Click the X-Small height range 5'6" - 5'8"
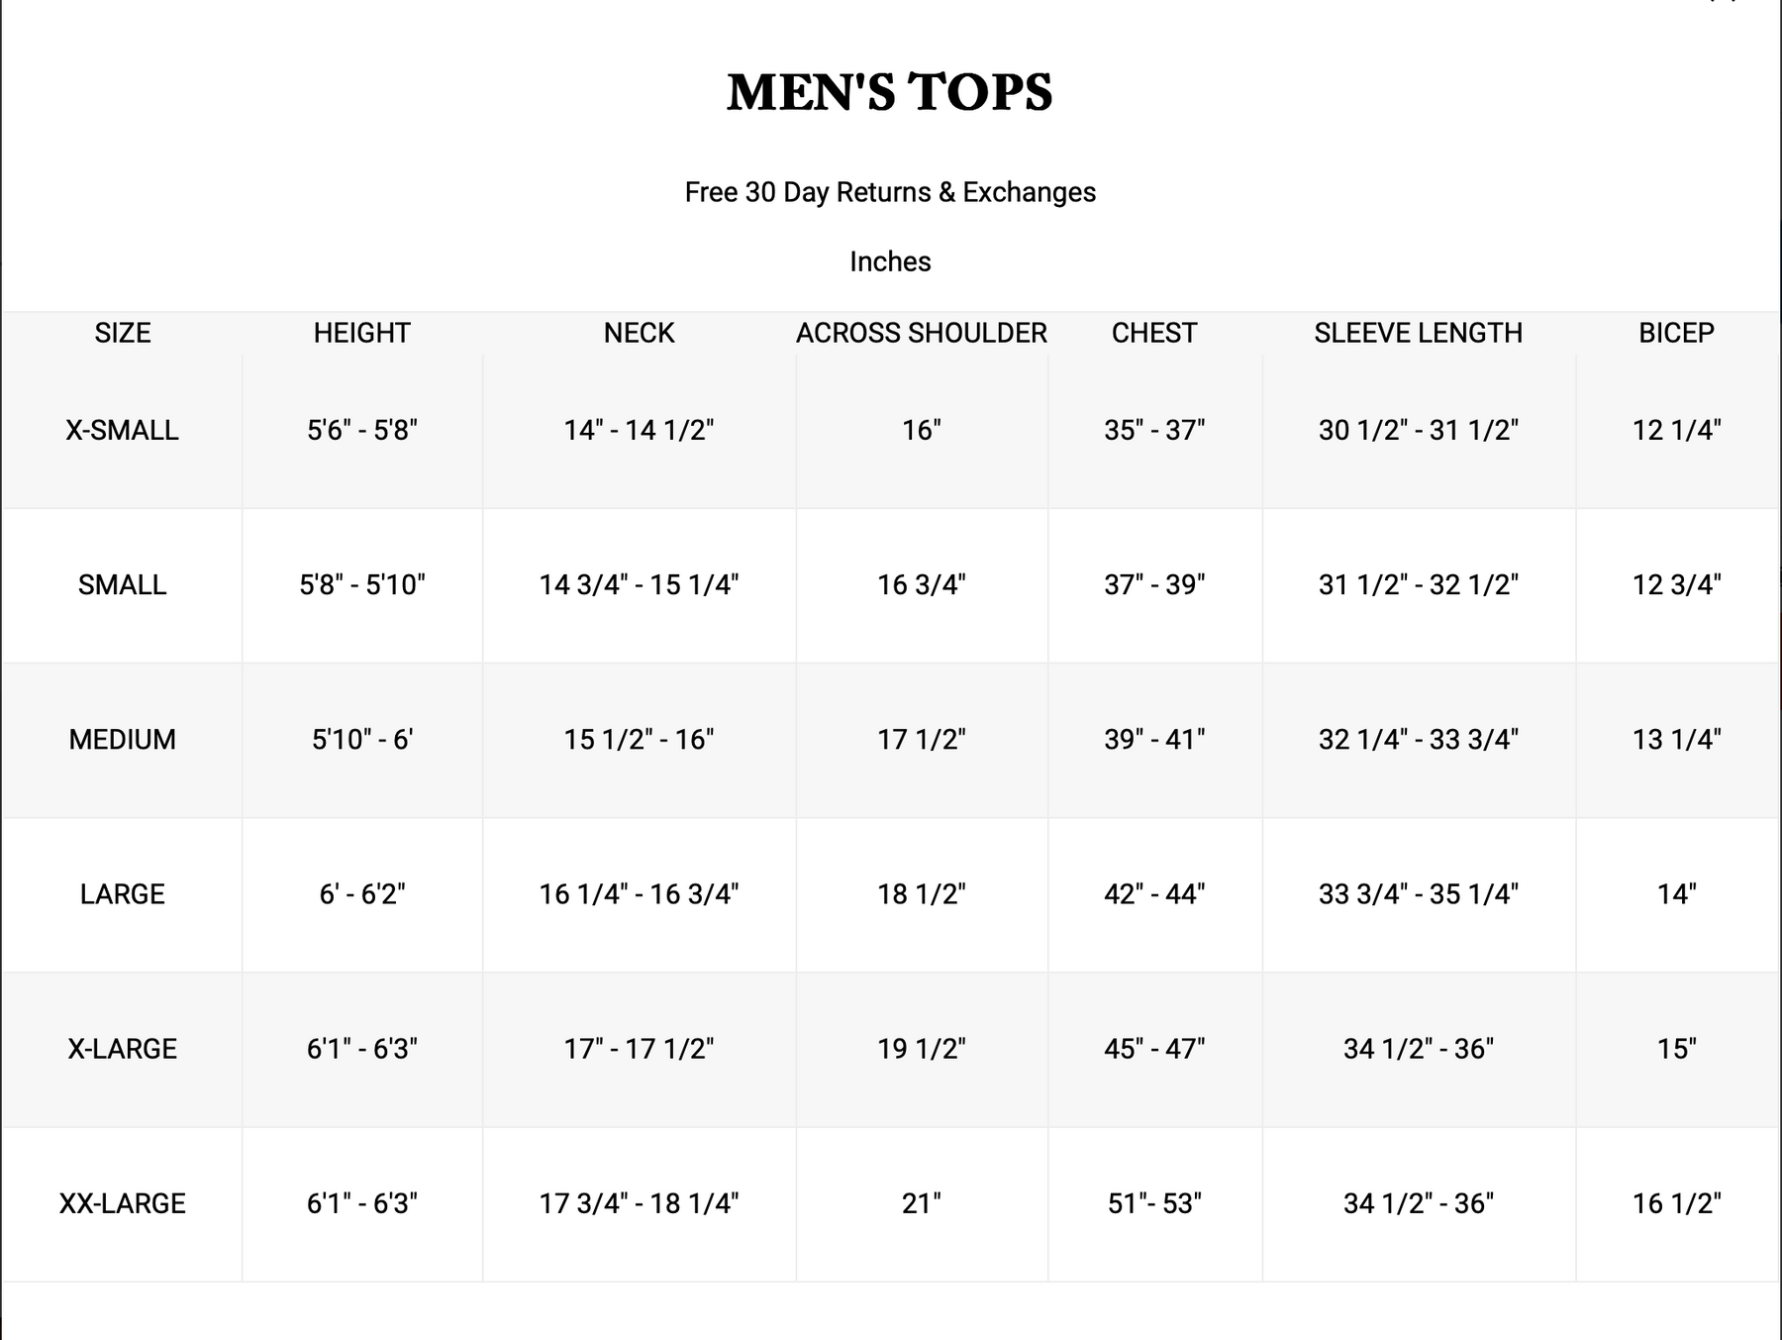The image size is (1782, 1340). pos(361,430)
